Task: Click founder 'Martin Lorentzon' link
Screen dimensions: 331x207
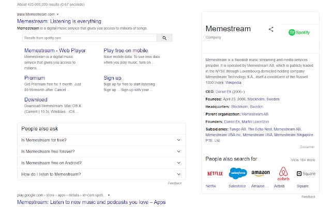Action: [255, 122]
